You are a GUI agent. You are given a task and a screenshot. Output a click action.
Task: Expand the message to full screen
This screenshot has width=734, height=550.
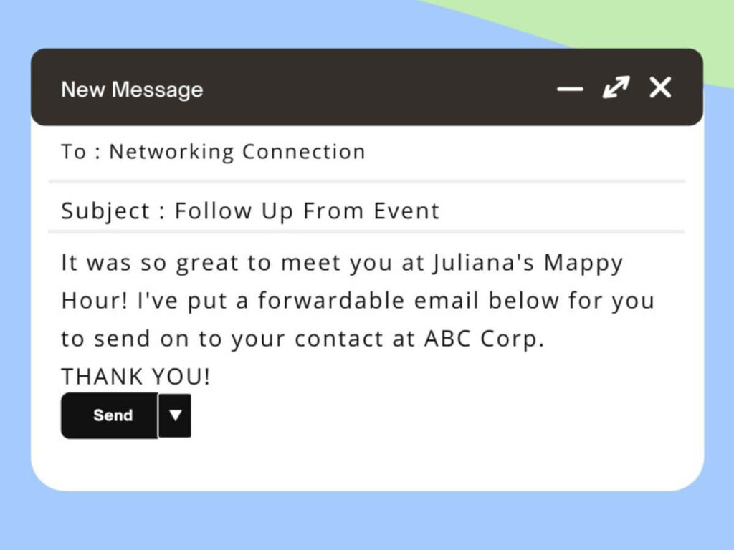tap(616, 87)
